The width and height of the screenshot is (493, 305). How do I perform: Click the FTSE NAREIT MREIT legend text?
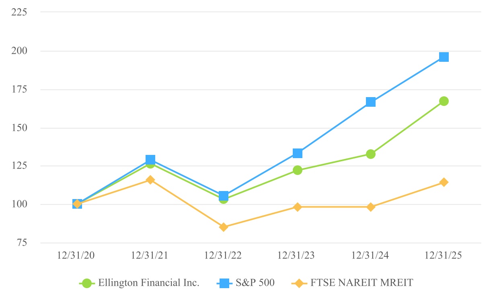362,283
